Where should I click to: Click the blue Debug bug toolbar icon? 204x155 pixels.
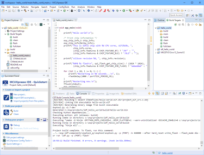point(113,10)
